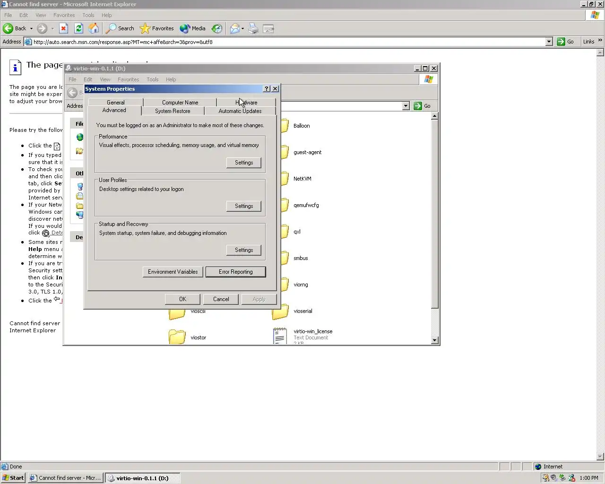Expand the Mail button dropdown arrow in IE
The image size is (605, 484).
coord(242,28)
